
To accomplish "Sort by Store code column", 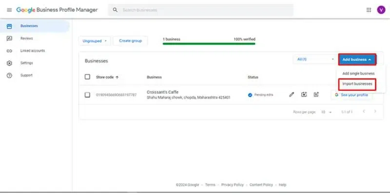I will tap(107, 77).
